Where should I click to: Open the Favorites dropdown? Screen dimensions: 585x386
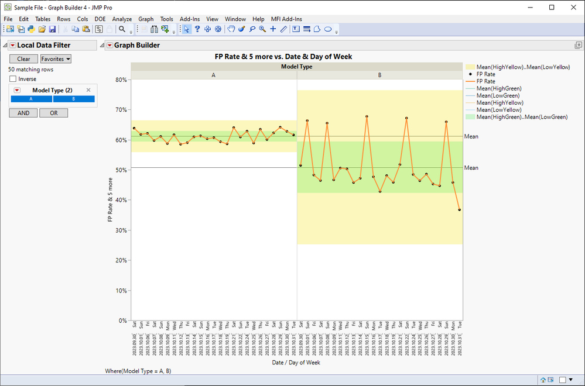(x=56, y=59)
